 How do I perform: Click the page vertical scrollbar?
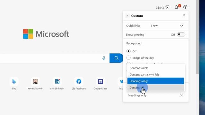pyautogui.click(x=197, y=37)
